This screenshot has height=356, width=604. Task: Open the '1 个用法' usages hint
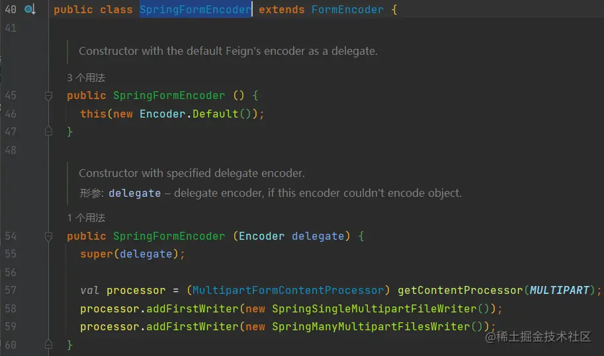click(x=86, y=217)
